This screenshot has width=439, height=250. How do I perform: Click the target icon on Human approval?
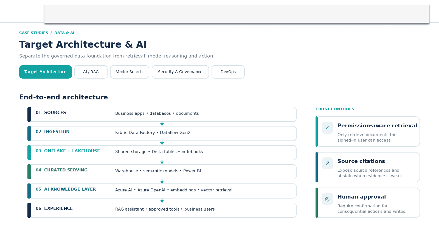pyautogui.click(x=327, y=199)
